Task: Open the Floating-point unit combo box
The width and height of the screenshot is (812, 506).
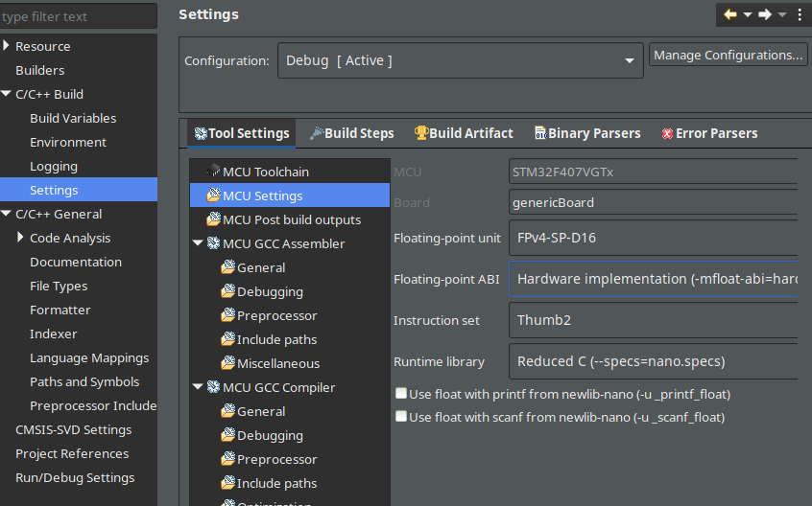Action: (x=653, y=238)
